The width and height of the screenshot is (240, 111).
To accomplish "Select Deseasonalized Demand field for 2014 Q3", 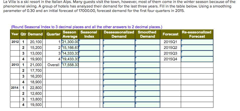I will pos(119,99).
